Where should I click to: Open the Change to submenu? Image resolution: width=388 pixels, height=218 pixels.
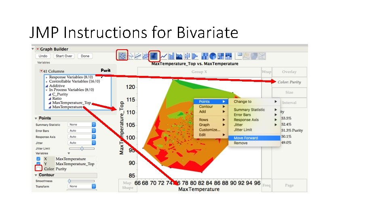pyautogui.click(x=254, y=102)
